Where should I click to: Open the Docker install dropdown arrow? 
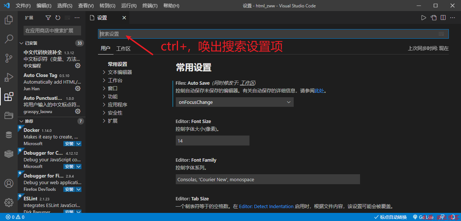click(78, 144)
